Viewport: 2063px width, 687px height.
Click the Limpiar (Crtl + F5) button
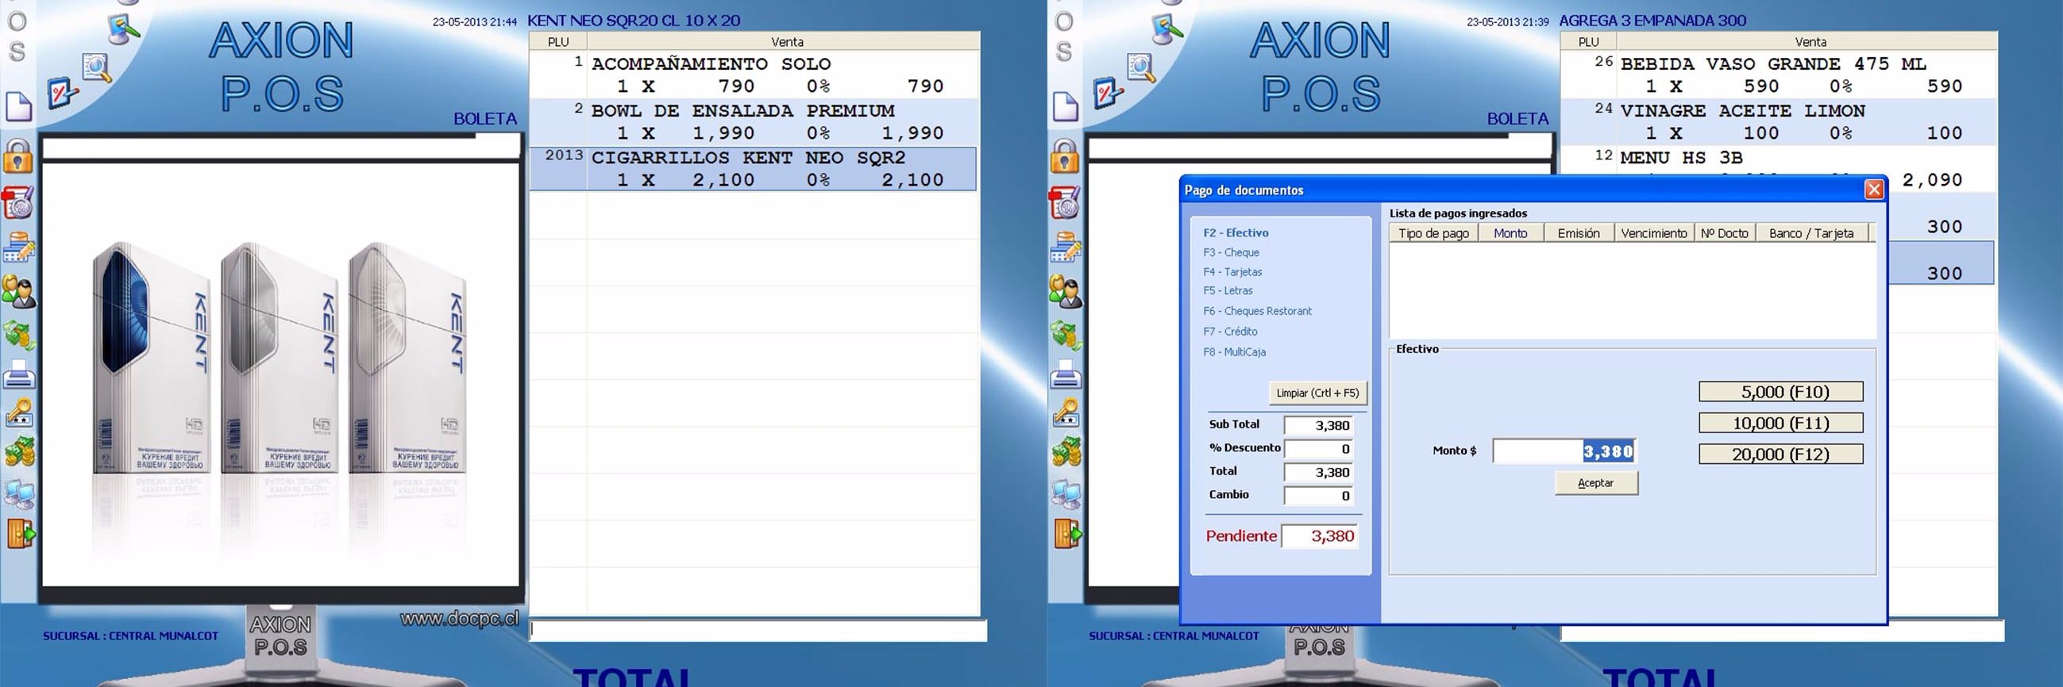coord(1317,393)
